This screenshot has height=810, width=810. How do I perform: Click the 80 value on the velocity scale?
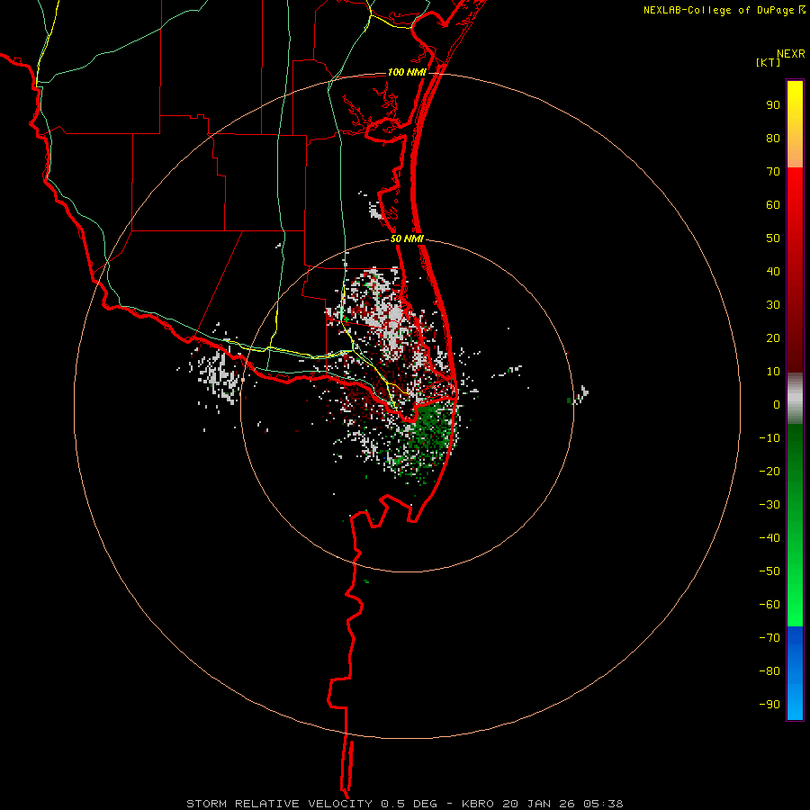773,138
